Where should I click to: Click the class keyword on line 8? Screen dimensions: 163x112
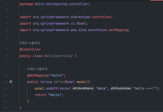pyautogui.click(x=38, y=56)
